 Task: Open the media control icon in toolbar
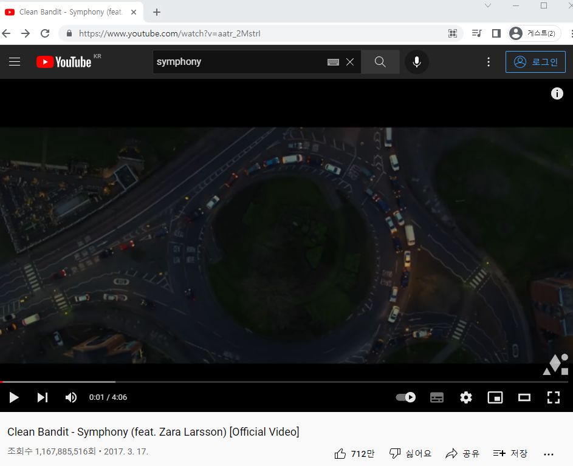click(476, 33)
